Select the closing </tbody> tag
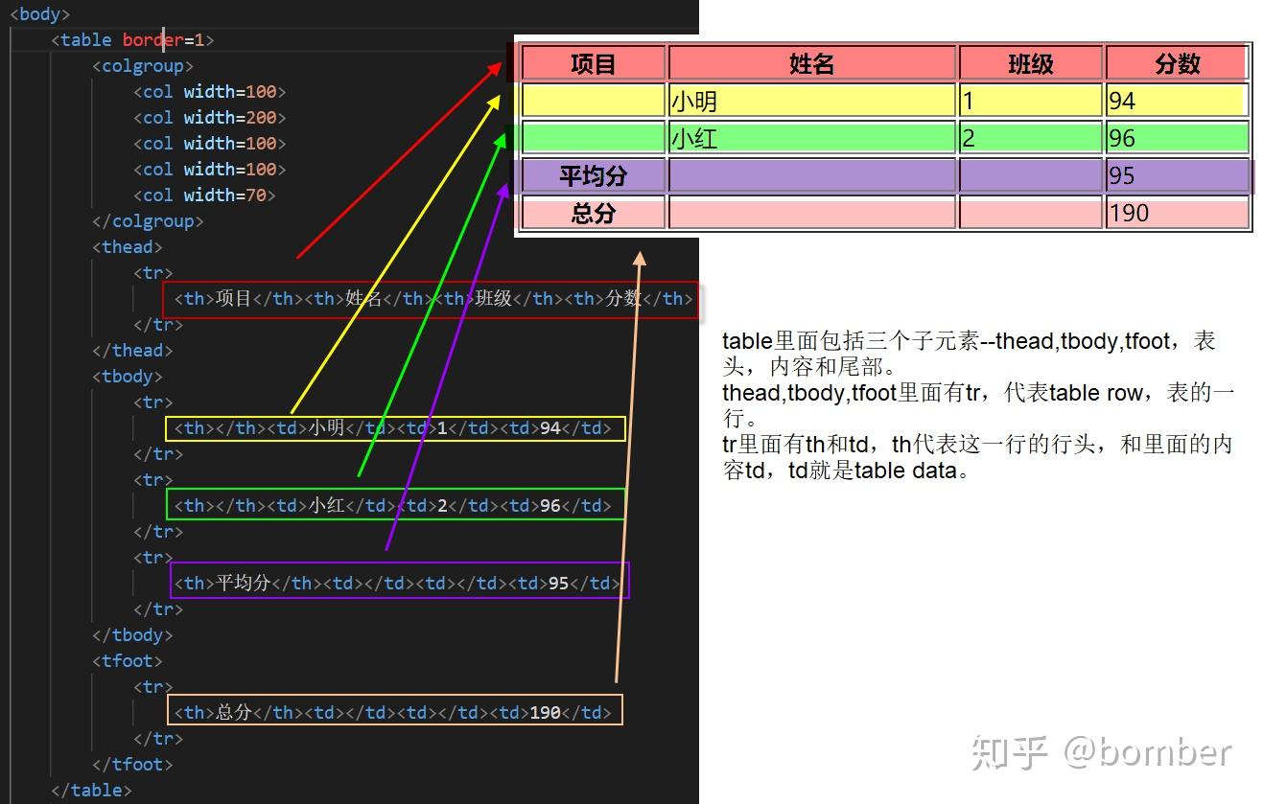Viewport: 1263px width, 804px height. coord(132,635)
